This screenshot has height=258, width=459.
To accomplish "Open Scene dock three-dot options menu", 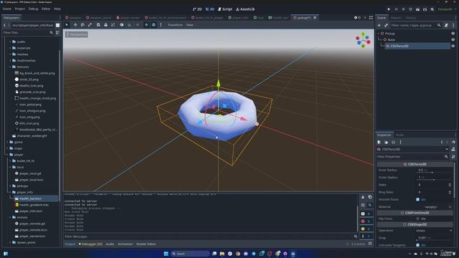I will coord(453,26).
